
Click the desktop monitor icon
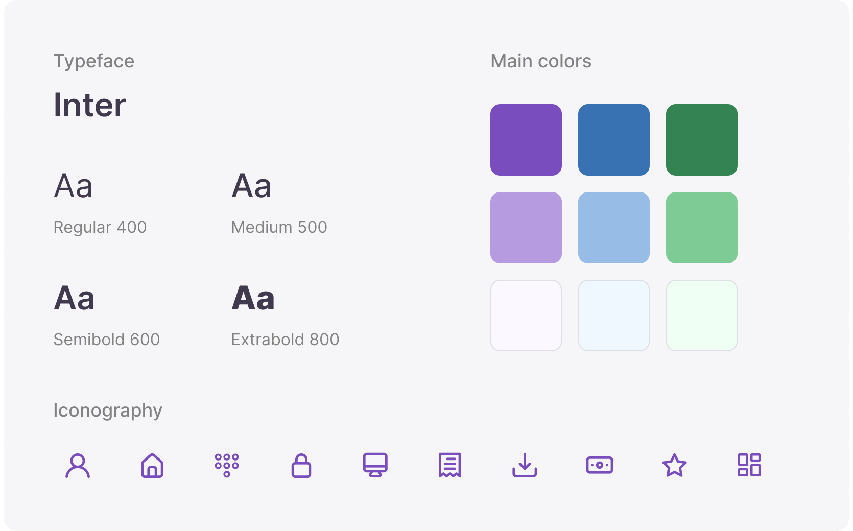tap(375, 465)
